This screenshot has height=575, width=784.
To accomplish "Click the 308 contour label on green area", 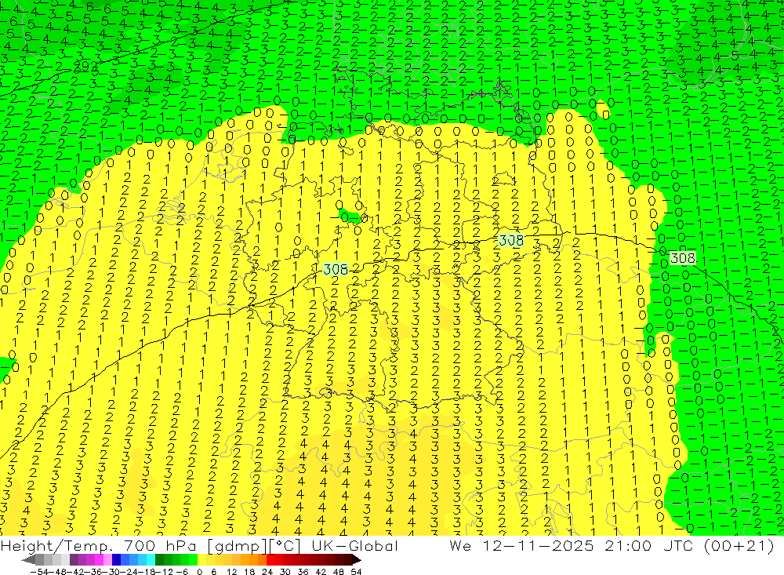I will coord(683,258).
